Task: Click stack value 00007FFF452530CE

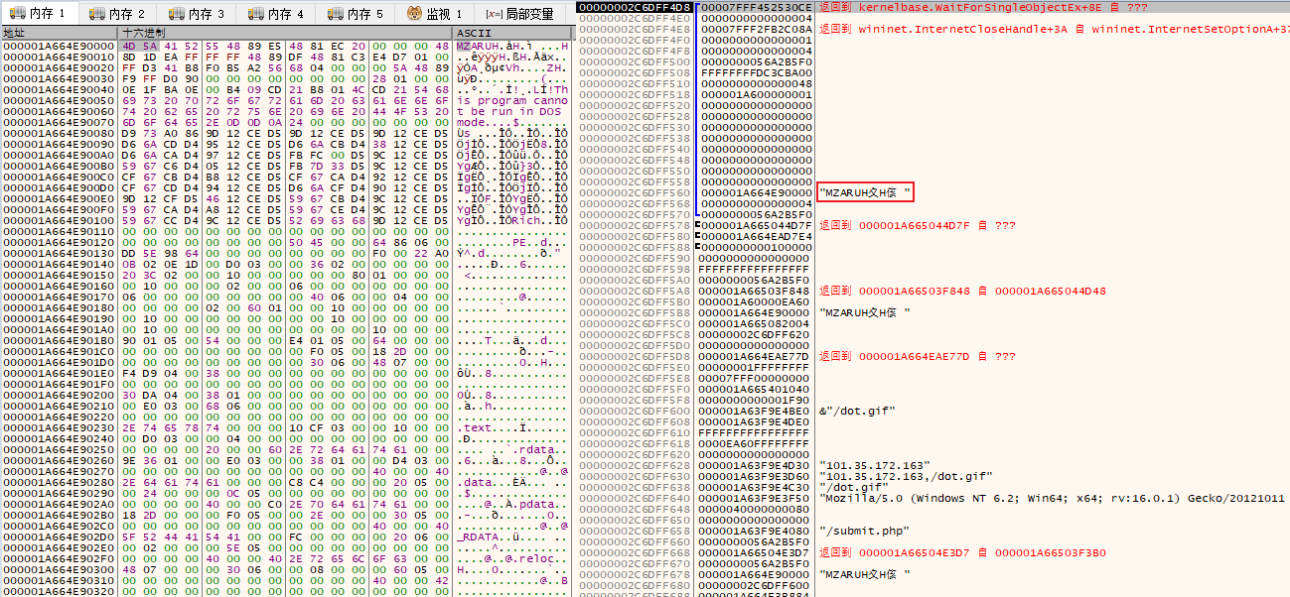Action: coord(756,7)
